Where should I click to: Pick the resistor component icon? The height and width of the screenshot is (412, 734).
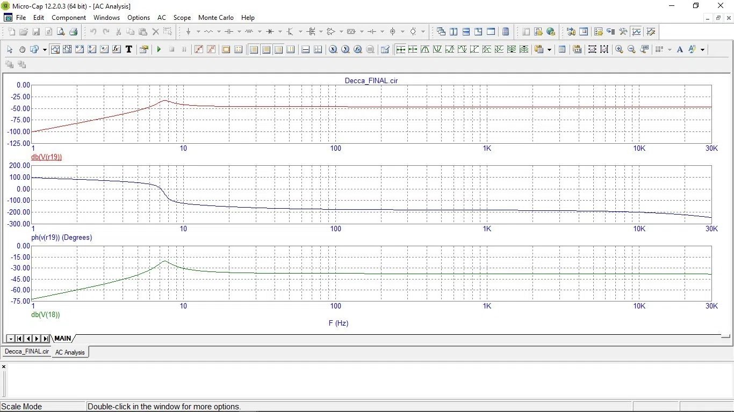(208, 32)
